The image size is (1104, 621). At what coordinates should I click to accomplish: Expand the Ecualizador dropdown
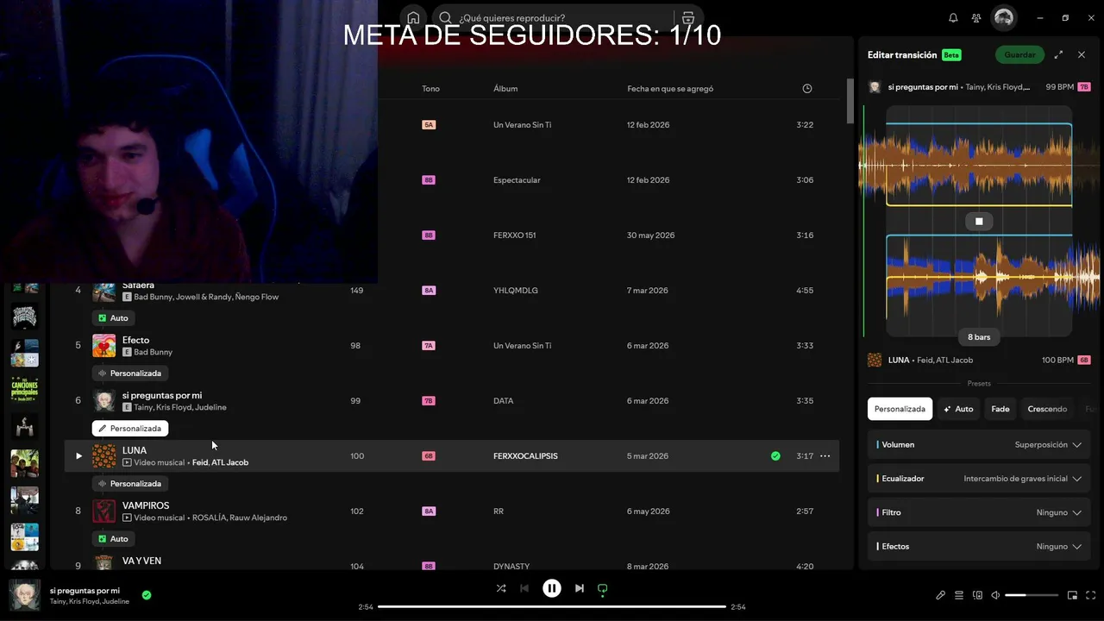979,479
